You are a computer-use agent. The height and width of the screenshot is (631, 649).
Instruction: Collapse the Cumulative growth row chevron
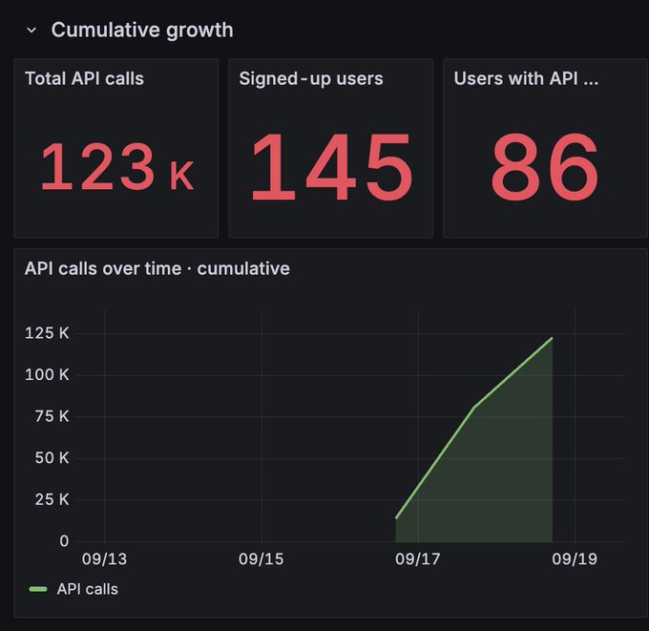[x=31, y=31]
